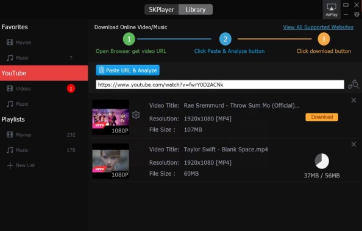Click film icon next to Favorites Movies

tap(10, 42)
